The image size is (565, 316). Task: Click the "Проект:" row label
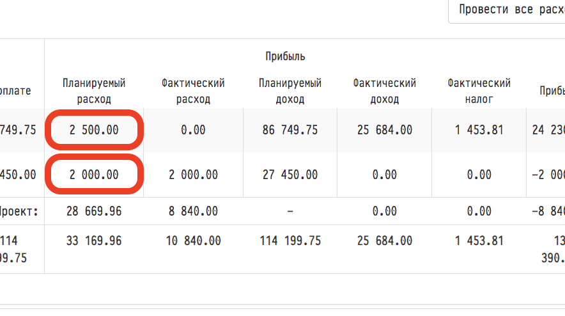[20, 211]
